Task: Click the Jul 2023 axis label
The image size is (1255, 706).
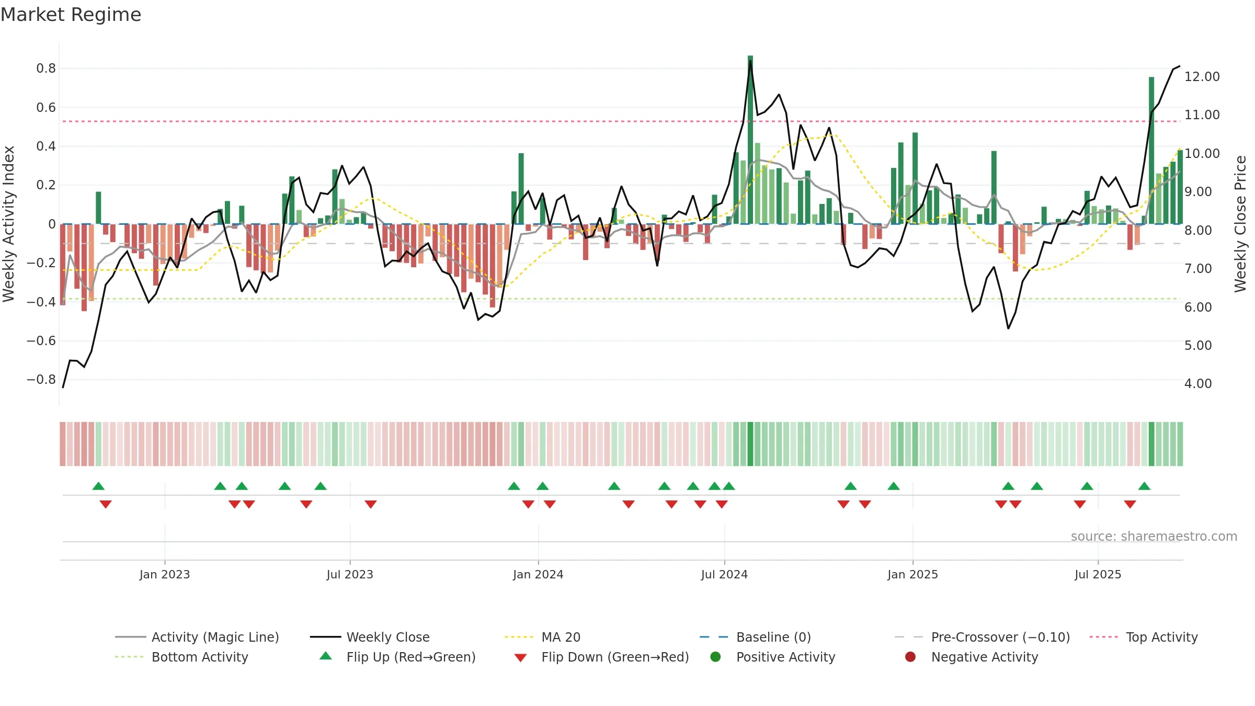Action: [350, 574]
